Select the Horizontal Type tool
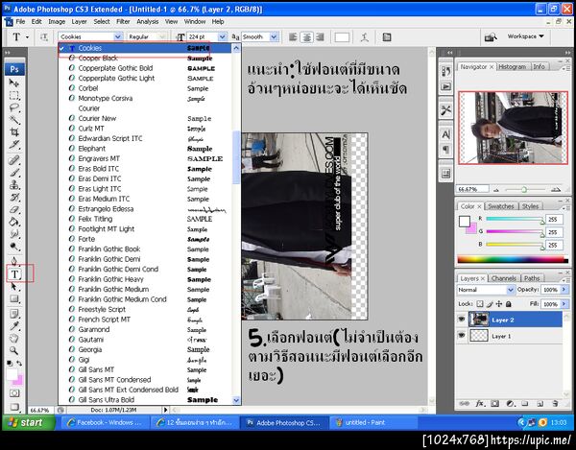This screenshot has width=576, height=450. 14,273
